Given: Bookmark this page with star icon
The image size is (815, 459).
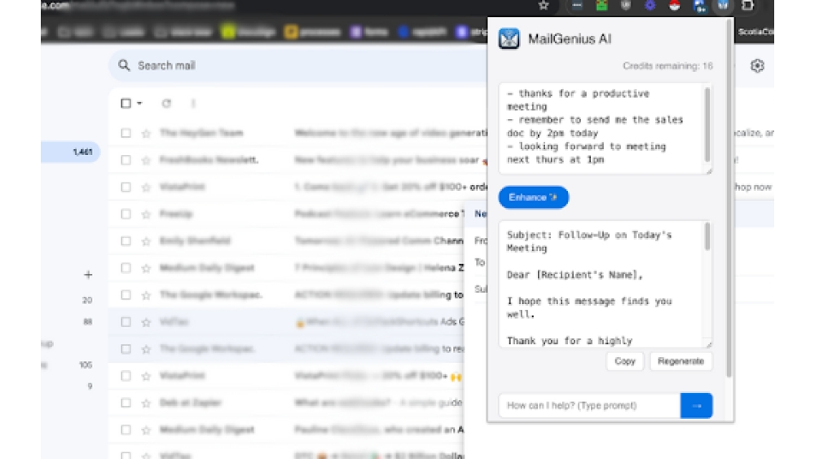Looking at the screenshot, I should pos(544,6).
